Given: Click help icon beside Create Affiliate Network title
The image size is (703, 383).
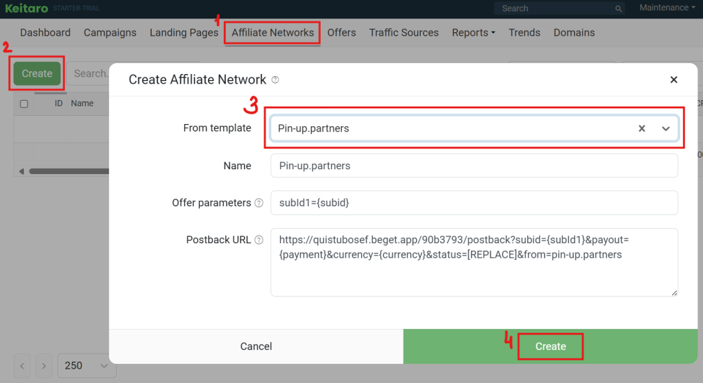Looking at the screenshot, I should point(275,79).
